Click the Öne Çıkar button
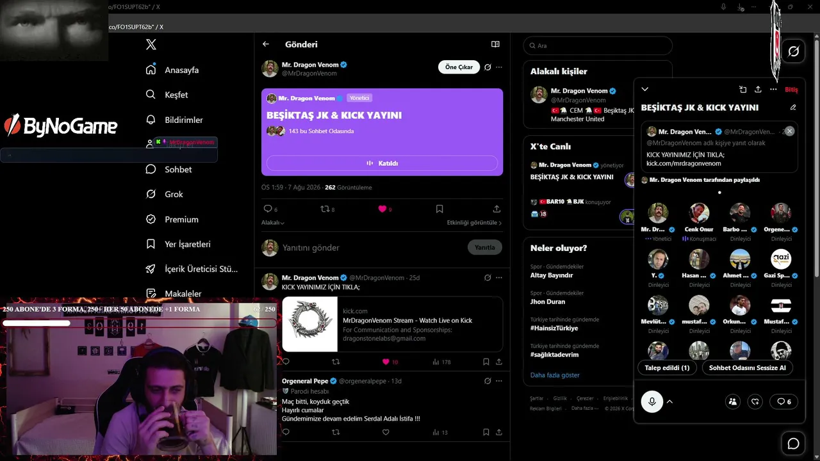 coord(459,67)
